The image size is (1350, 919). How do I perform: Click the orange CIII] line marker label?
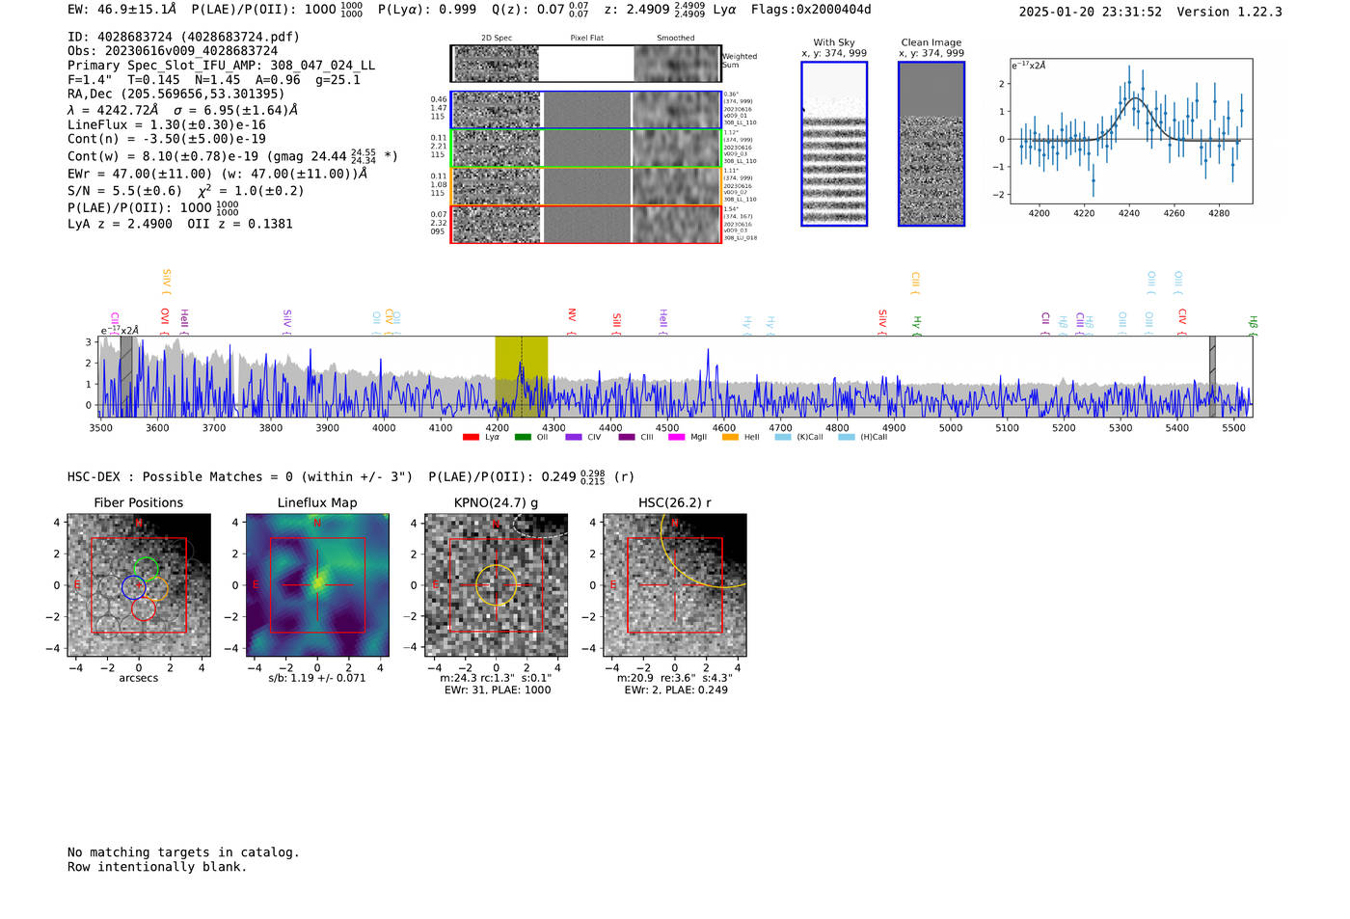(915, 282)
